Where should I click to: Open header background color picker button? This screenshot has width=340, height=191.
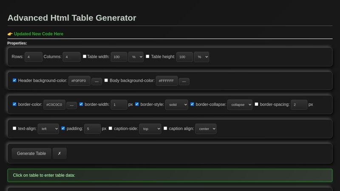click(x=96, y=81)
